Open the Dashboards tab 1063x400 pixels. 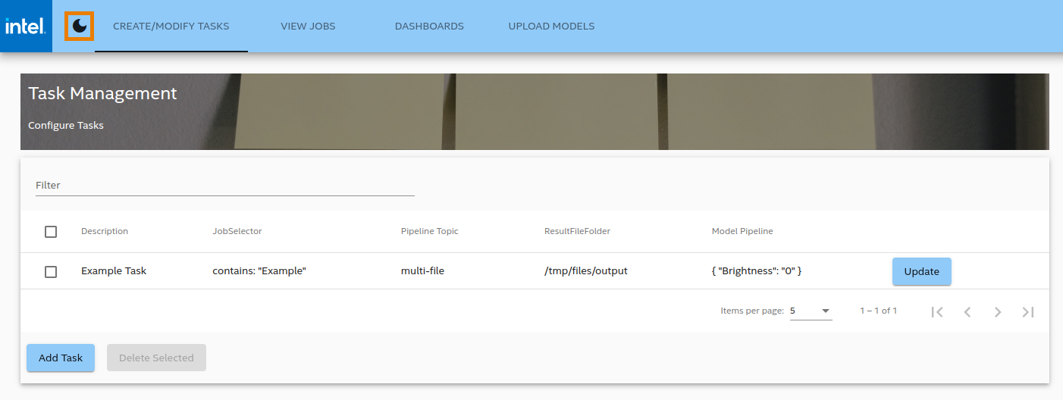[429, 27]
